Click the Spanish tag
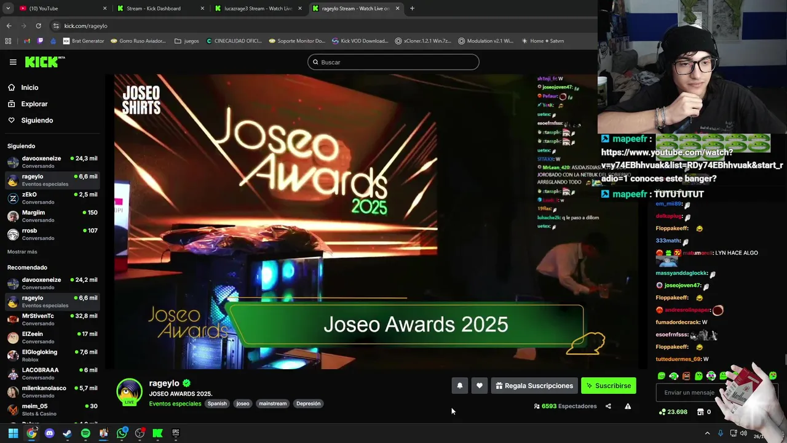The image size is (787, 443). [217, 404]
